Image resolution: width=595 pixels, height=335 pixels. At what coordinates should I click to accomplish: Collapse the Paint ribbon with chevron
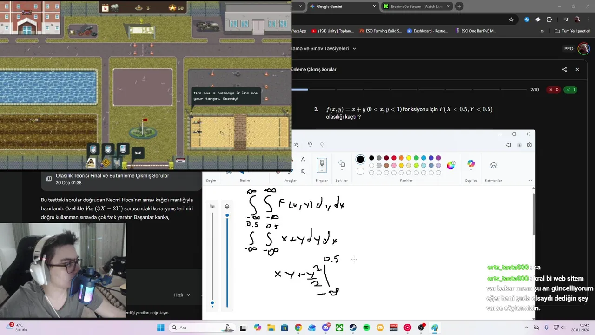pyautogui.click(x=531, y=181)
